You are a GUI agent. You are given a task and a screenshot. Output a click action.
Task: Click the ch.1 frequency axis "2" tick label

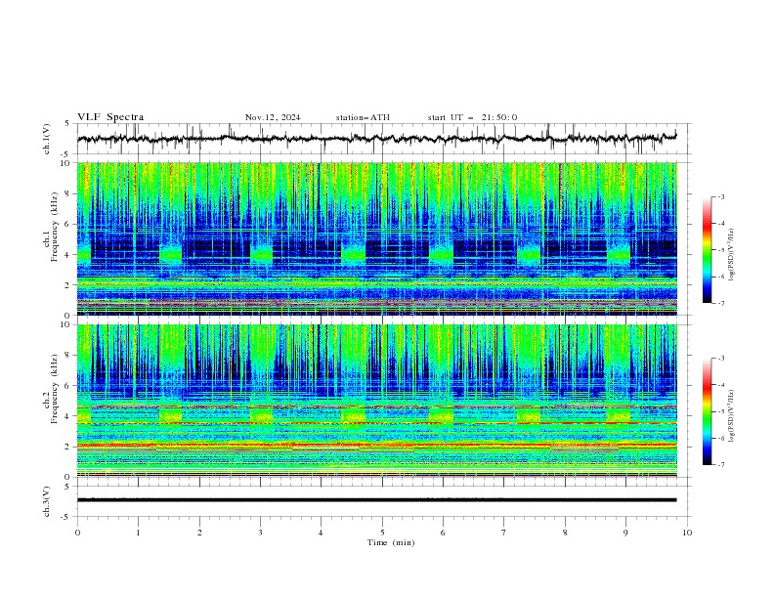point(67,285)
